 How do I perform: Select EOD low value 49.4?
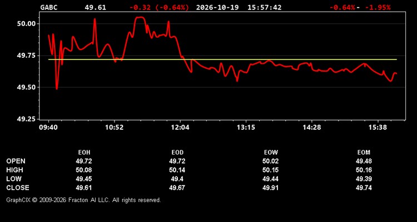[177, 179]
